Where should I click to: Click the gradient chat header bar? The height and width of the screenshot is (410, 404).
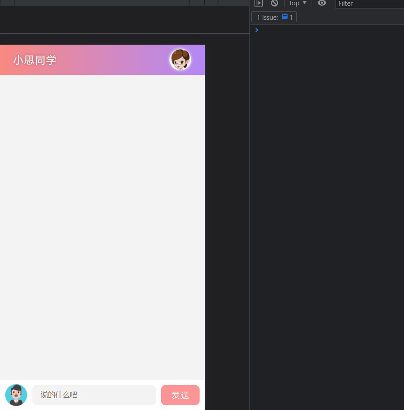pyautogui.click(x=102, y=60)
